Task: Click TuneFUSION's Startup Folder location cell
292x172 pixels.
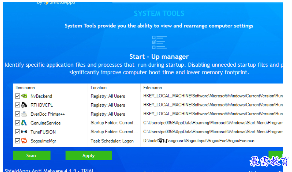Action: pyautogui.click(x=114, y=132)
